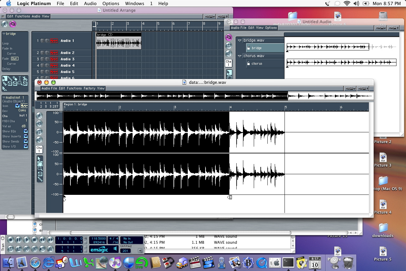The width and height of the screenshot is (406, 271).
Task: Toggle the Show Inserts checkbox
Action: [x=26, y=136]
